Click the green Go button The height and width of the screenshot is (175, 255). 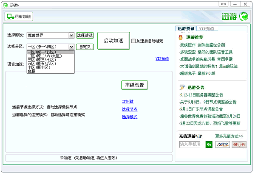tap(209, 144)
